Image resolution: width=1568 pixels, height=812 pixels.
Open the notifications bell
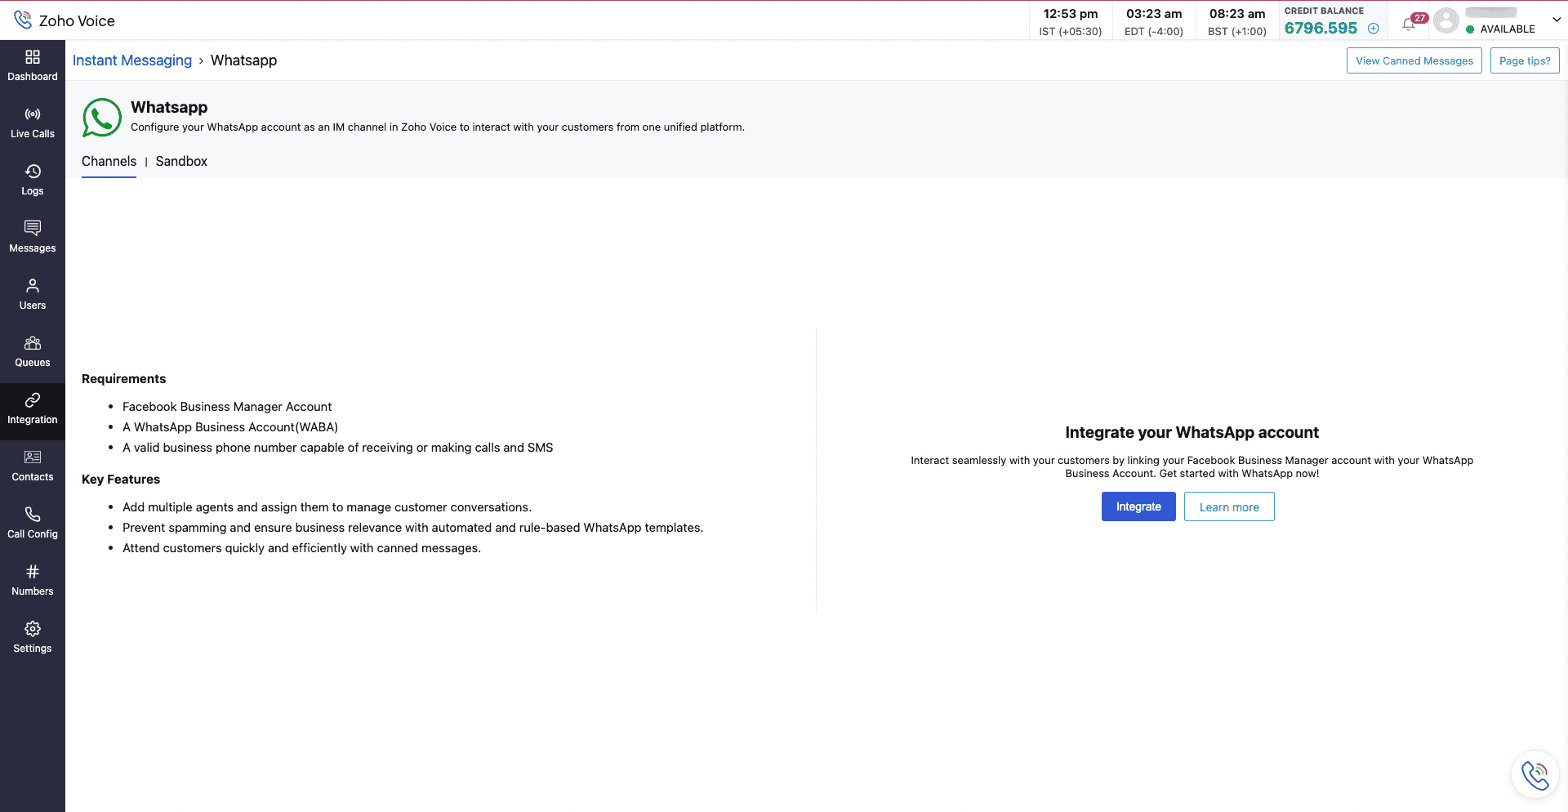[x=1409, y=24]
